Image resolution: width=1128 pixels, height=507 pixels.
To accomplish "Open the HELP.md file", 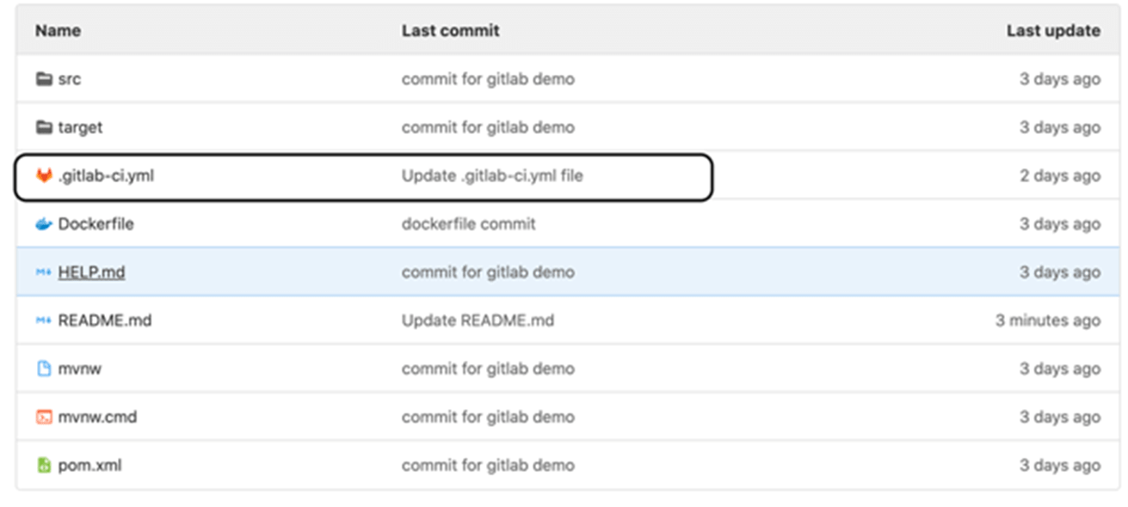I will coord(91,272).
